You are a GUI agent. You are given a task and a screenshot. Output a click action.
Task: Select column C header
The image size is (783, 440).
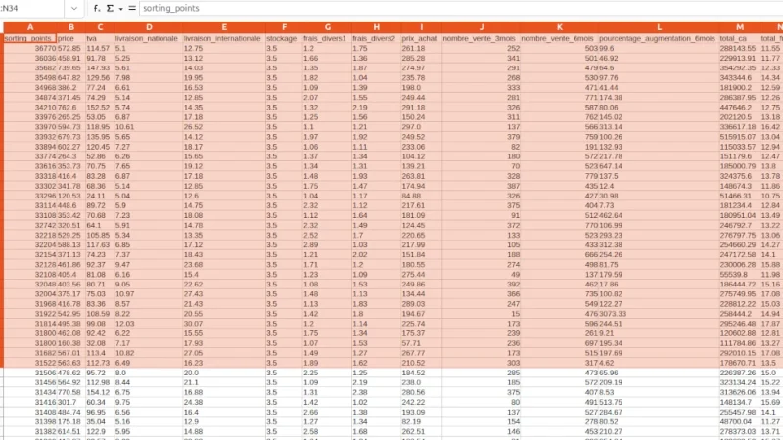pyautogui.click(x=100, y=27)
